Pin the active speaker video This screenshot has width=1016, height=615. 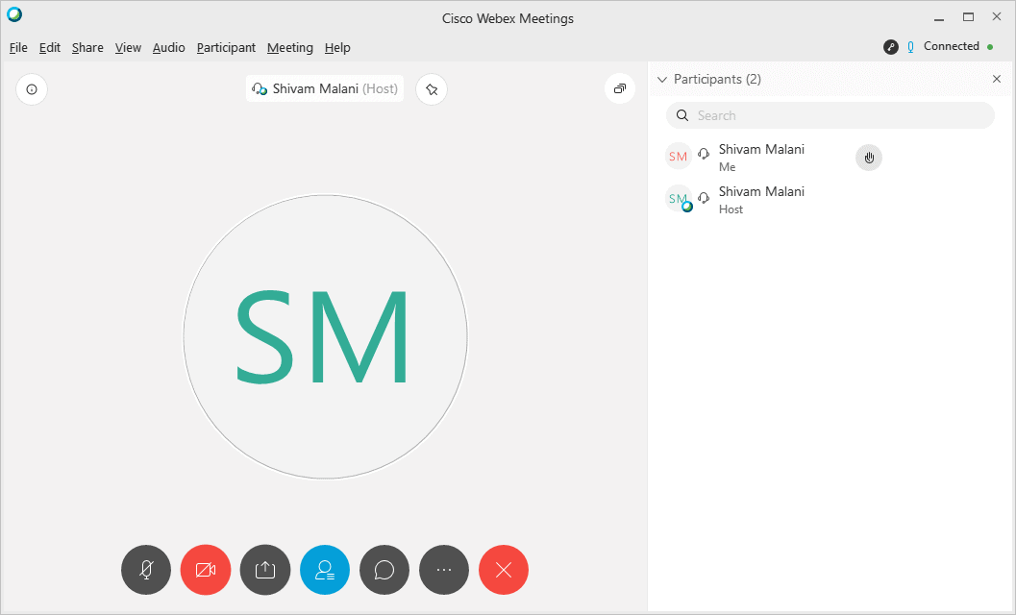click(432, 89)
